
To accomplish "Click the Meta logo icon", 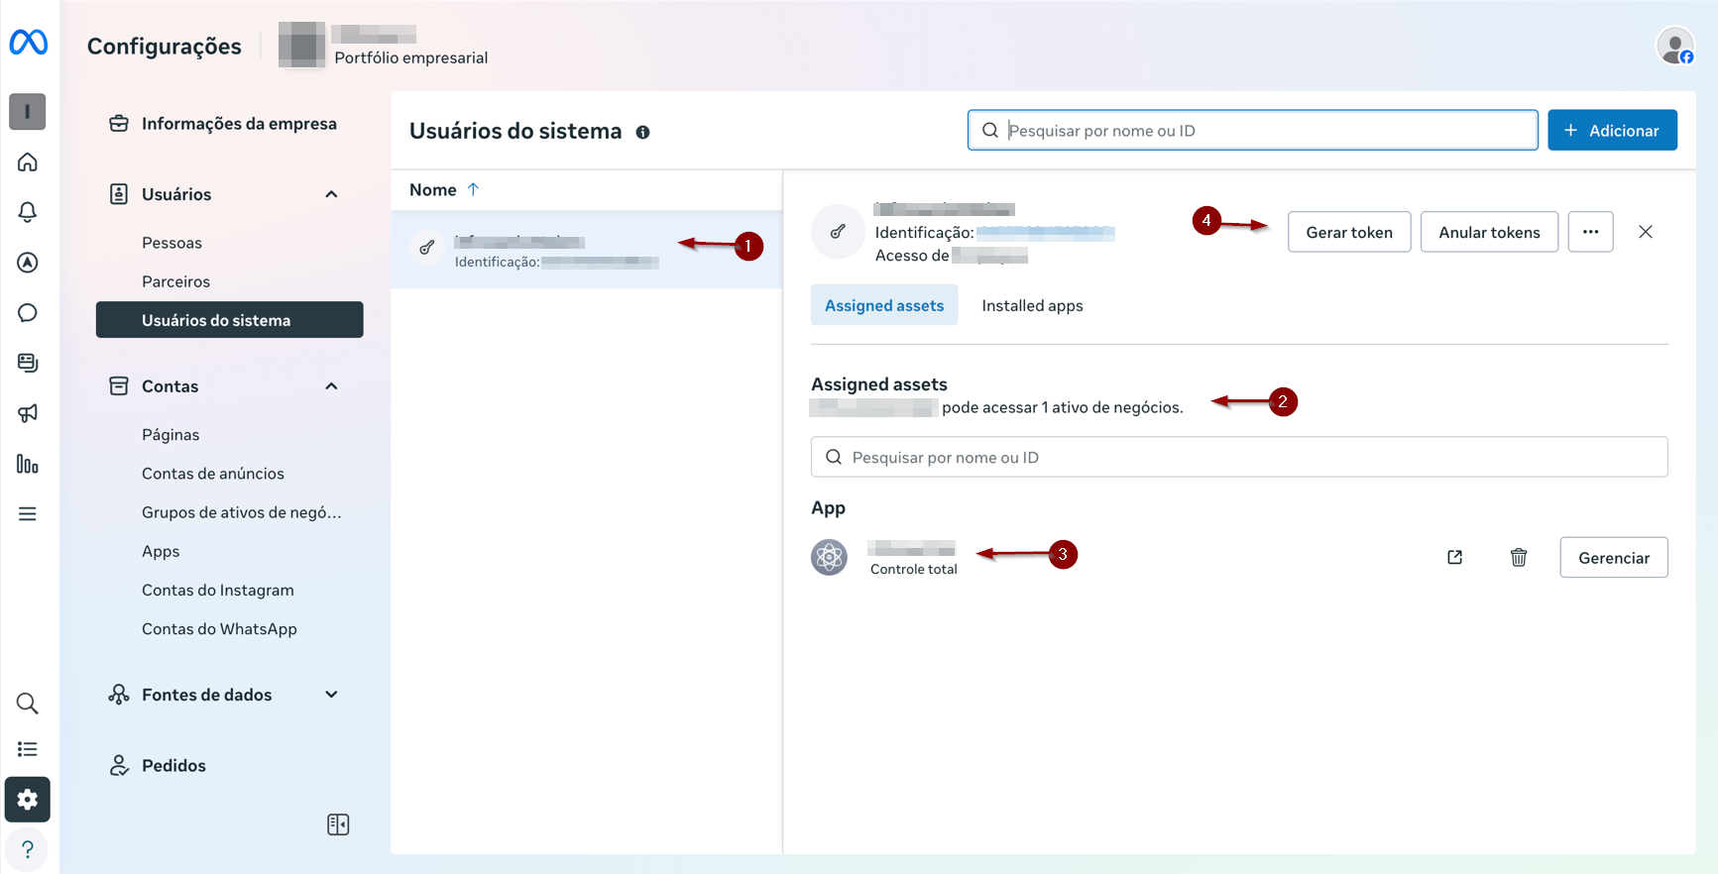I will click(29, 43).
